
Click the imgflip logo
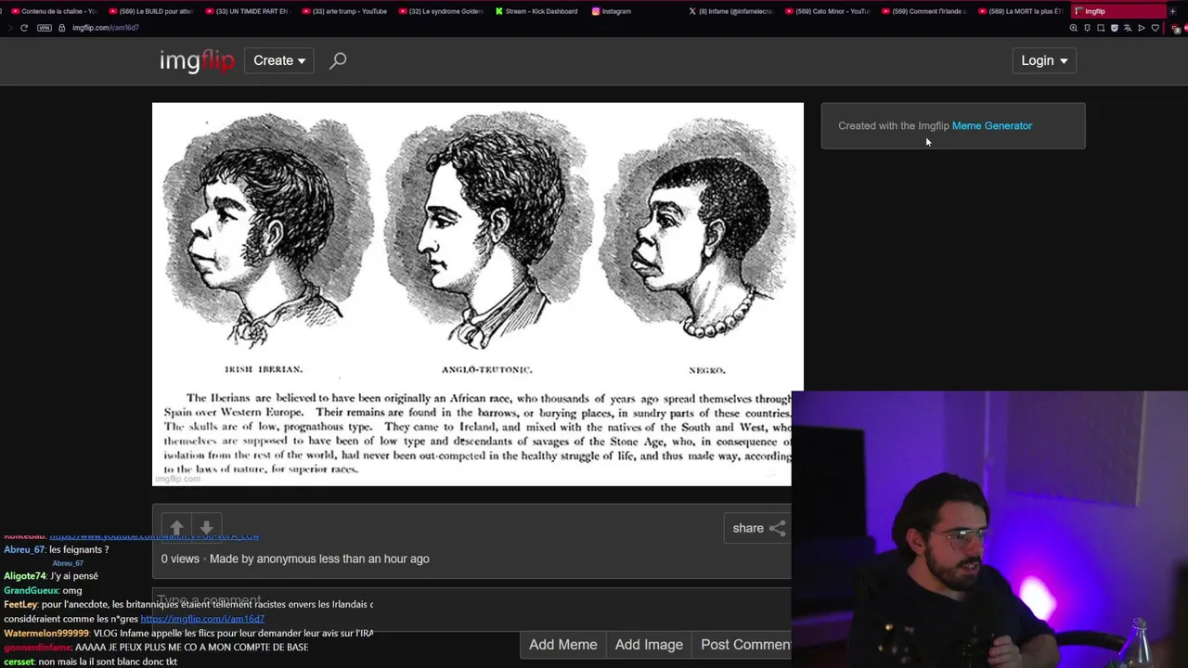click(197, 60)
